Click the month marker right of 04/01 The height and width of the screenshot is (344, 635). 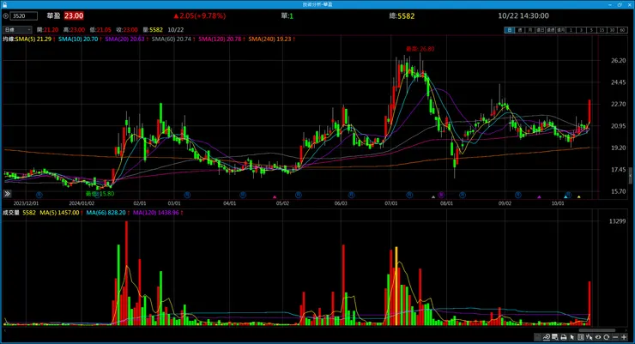tap(243, 195)
